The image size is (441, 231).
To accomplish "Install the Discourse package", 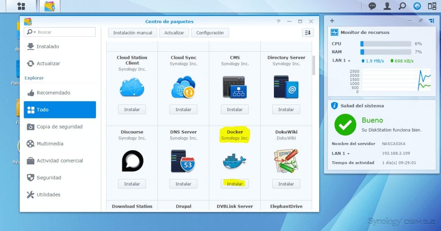I will pos(132,184).
